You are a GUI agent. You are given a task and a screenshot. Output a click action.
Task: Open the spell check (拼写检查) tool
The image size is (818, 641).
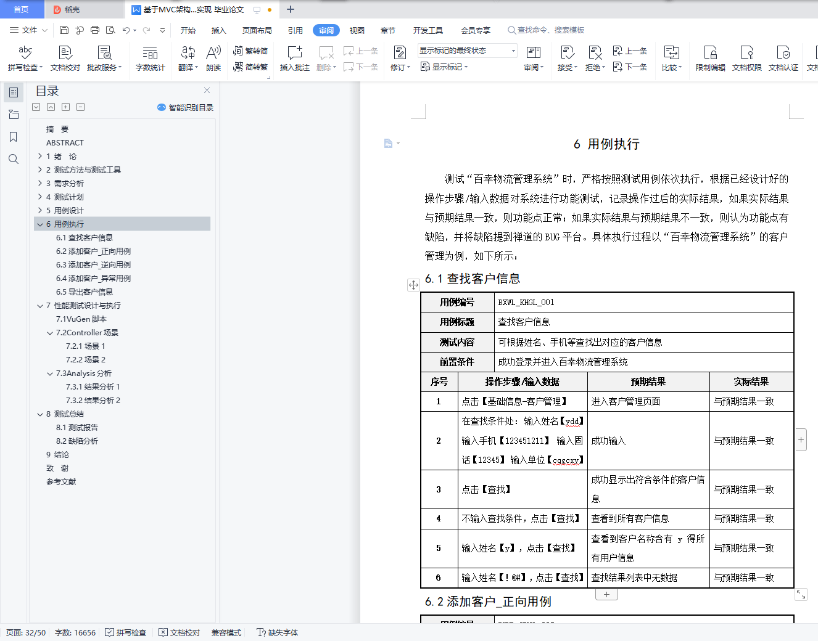(x=25, y=59)
